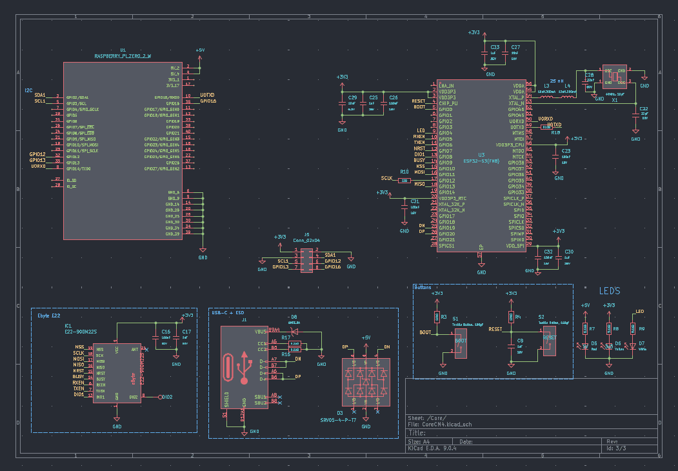Click the "Ebyte E22" block title
The height and width of the screenshot is (471, 678).
49,316
